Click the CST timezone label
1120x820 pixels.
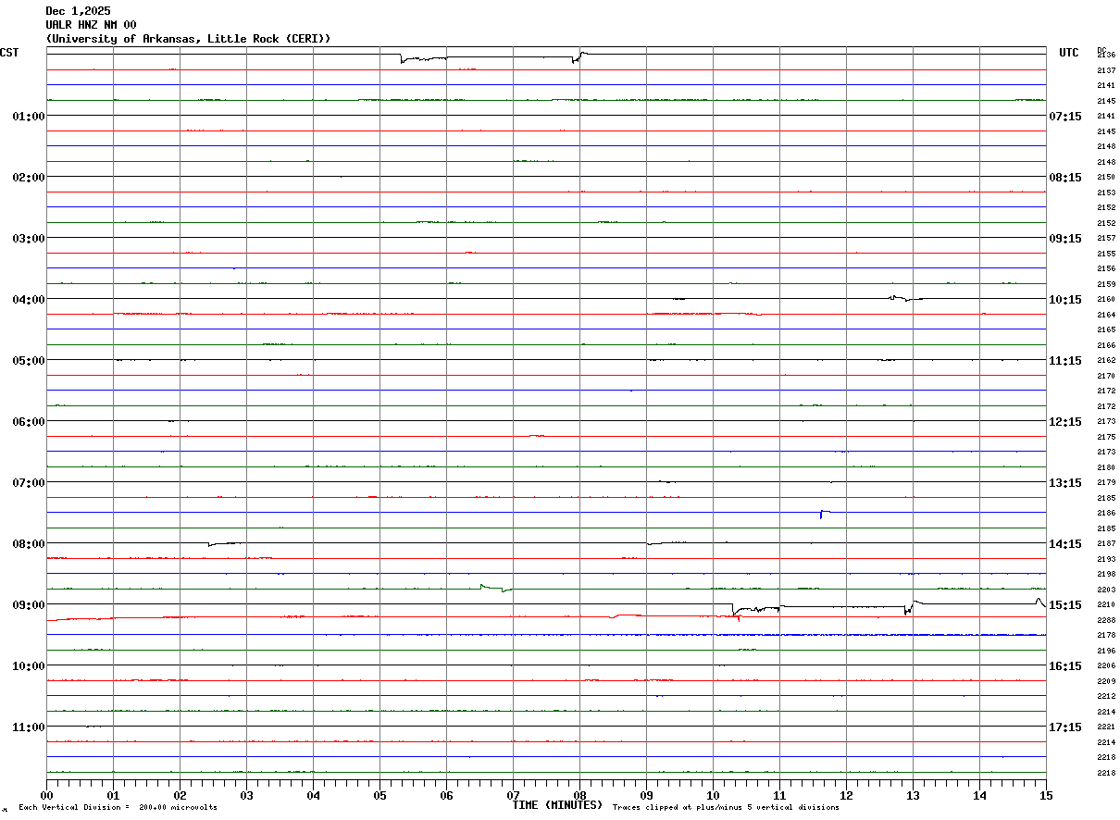(x=9, y=53)
